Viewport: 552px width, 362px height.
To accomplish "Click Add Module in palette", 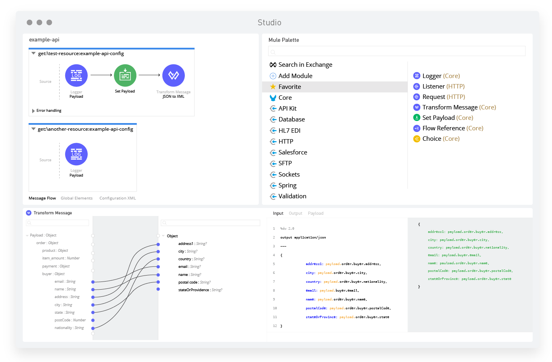I will [x=296, y=76].
